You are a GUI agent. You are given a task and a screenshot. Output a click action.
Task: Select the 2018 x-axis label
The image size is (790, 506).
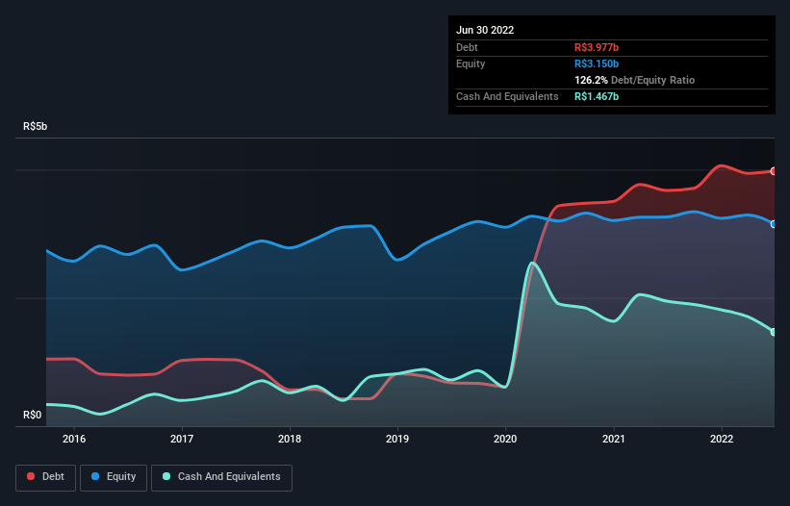(290, 439)
